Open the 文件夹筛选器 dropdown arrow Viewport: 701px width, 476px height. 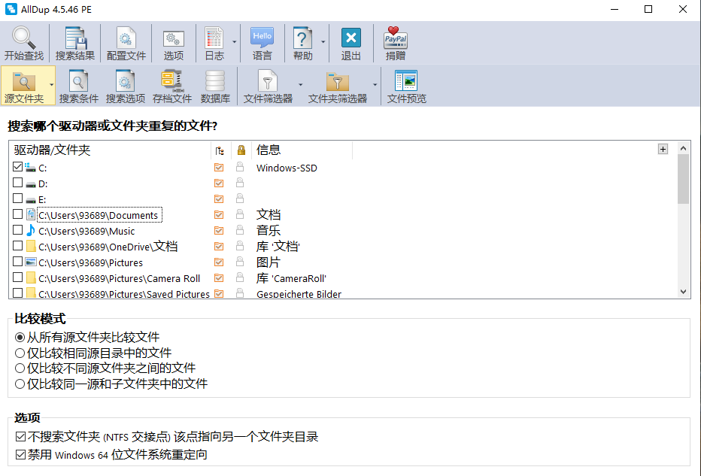pyautogui.click(x=374, y=86)
